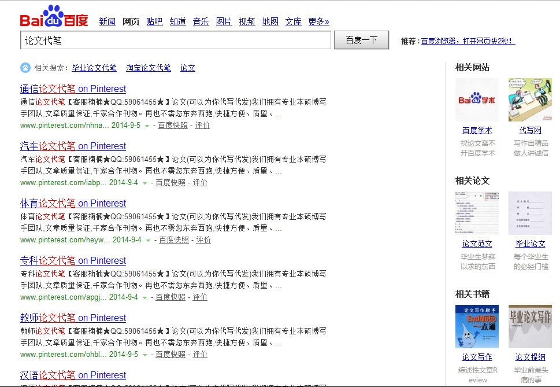Open the 论文范文 document thumbnail
Screen dimensions: 560x387
pyautogui.click(x=477, y=213)
